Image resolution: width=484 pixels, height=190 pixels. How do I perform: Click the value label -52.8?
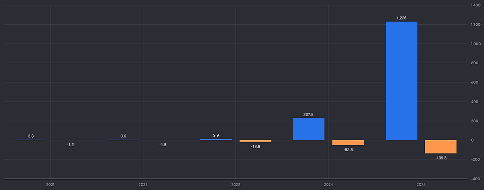coord(348,150)
